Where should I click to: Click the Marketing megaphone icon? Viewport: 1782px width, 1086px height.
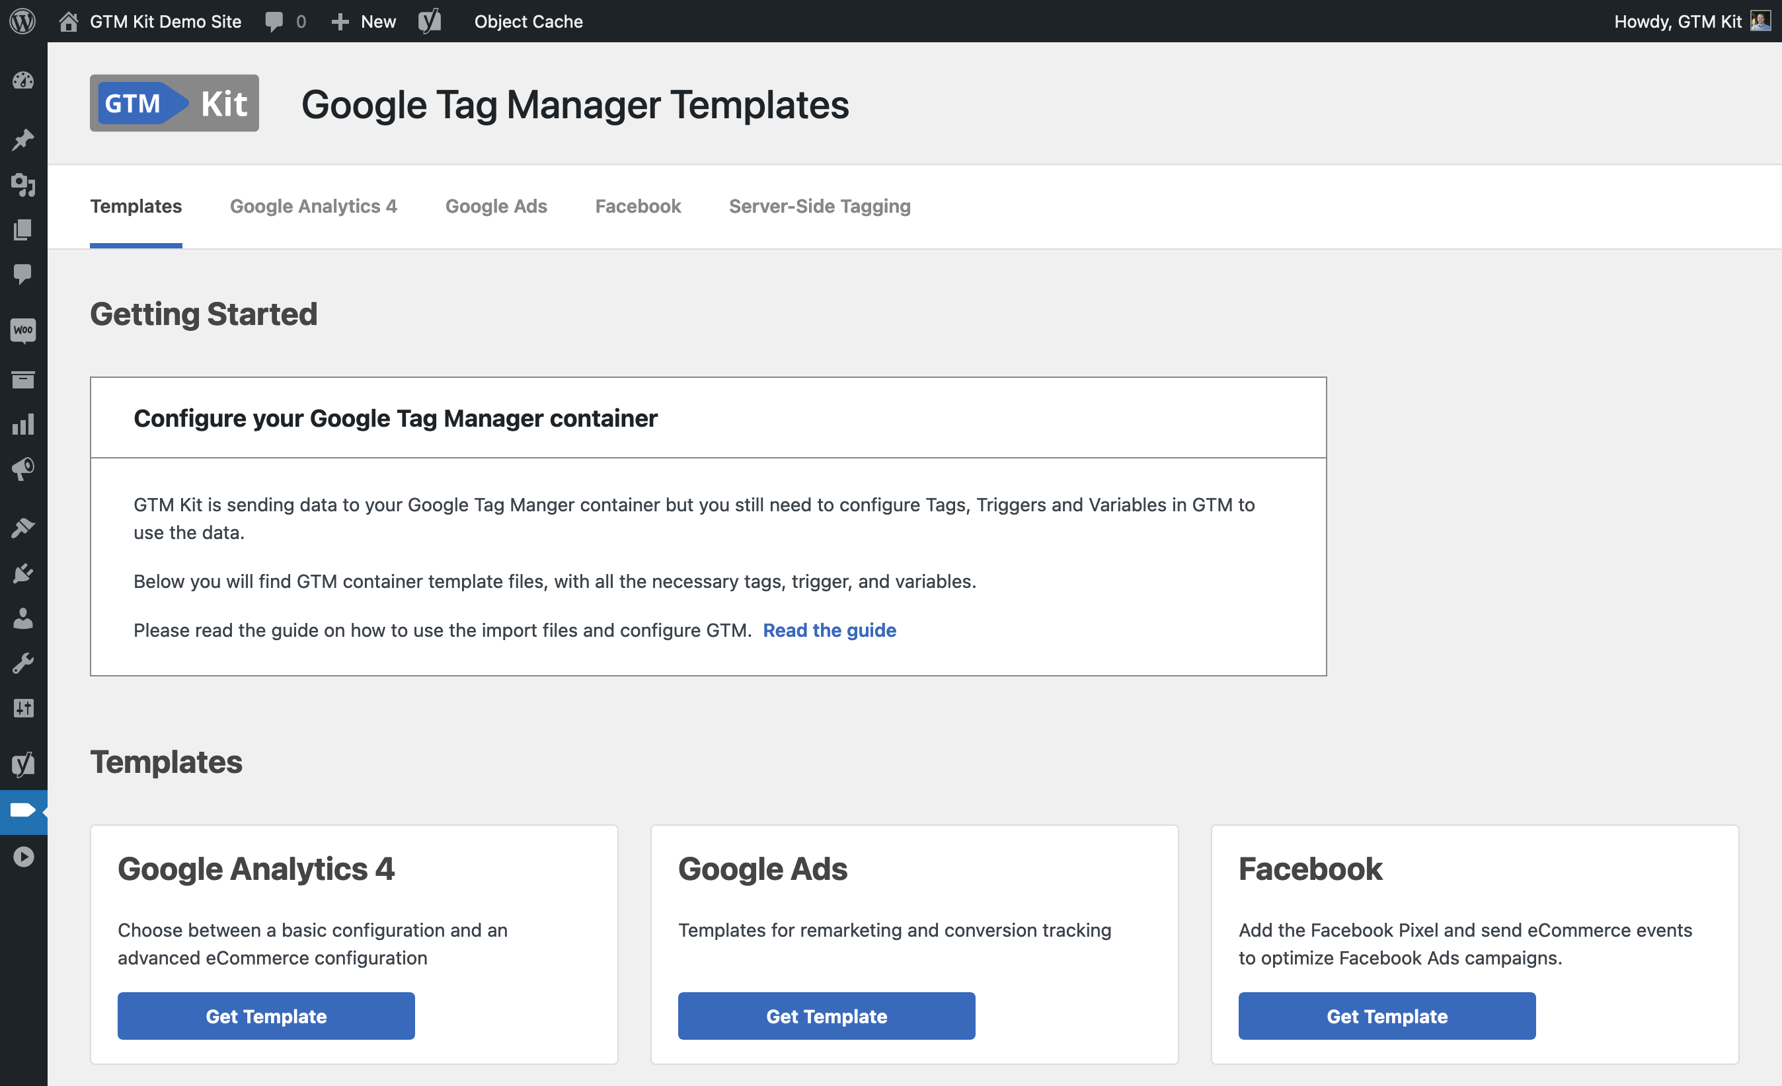pyautogui.click(x=23, y=469)
